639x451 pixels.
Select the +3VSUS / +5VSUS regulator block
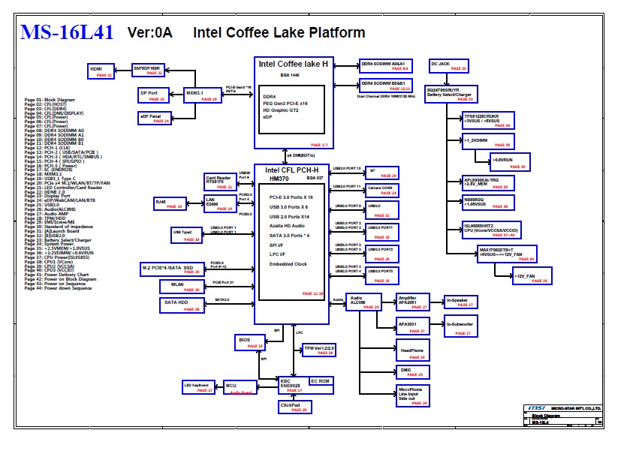tap(488, 121)
